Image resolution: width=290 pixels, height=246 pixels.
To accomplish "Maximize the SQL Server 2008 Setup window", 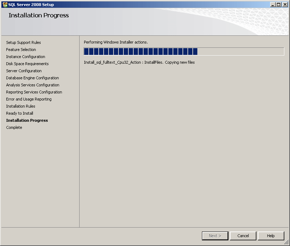I will pos(279,5).
